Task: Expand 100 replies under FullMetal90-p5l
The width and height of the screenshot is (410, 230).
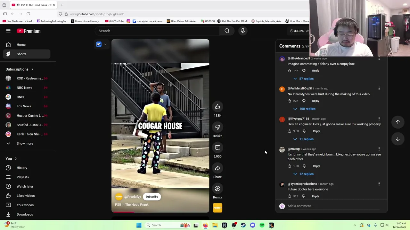Action: tap(304, 109)
